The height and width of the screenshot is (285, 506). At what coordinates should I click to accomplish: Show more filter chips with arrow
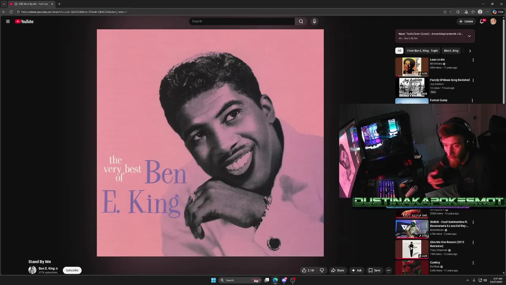[x=470, y=51]
